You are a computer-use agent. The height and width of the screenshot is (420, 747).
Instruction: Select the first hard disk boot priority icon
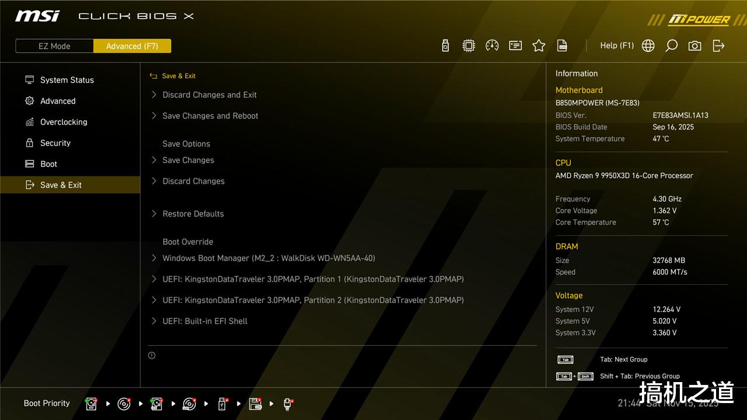click(91, 403)
